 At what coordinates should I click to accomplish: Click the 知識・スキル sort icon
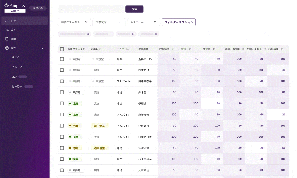[x=264, y=49]
